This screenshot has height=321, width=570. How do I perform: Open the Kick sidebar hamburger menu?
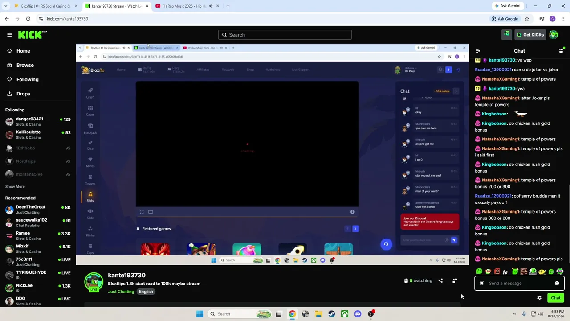tap(9, 35)
